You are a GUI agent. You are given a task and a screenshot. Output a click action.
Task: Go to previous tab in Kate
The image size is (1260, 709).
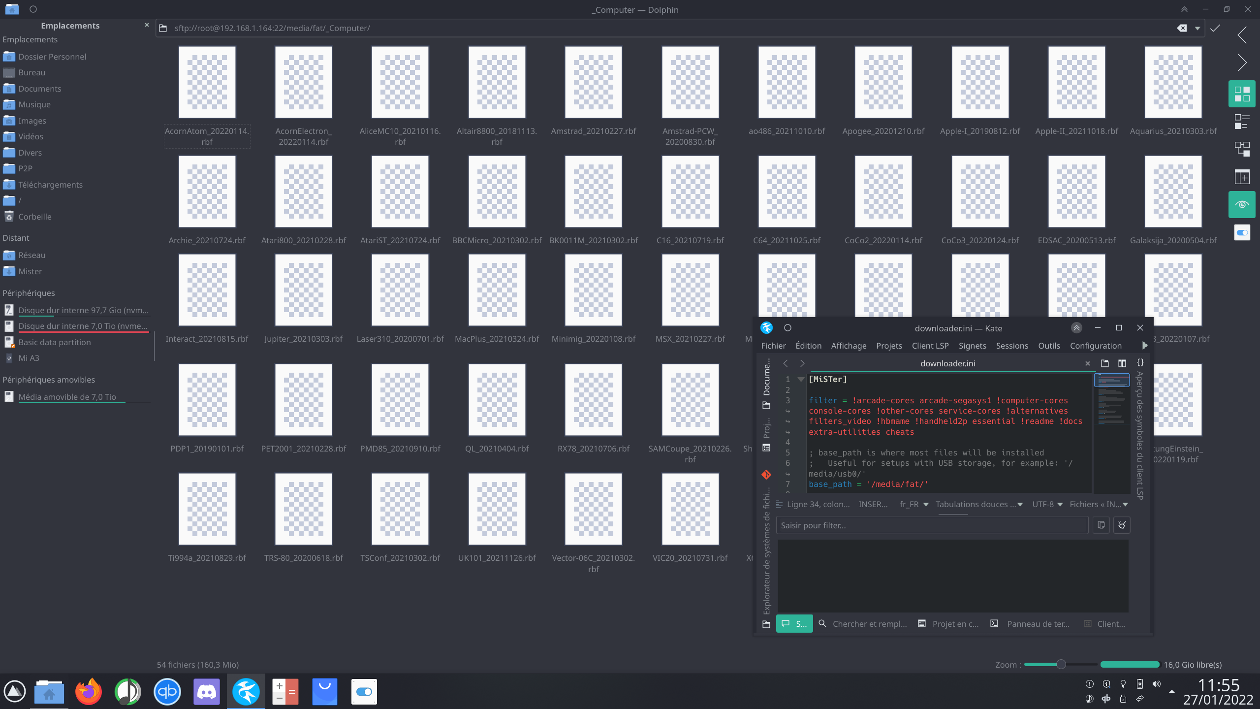786,363
